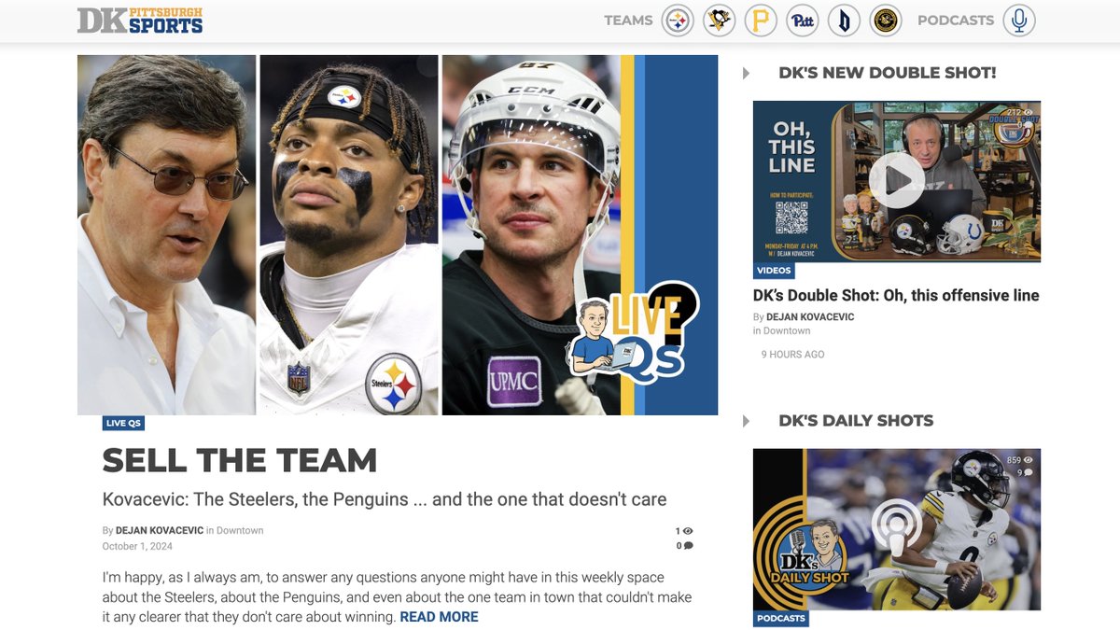The height and width of the screenshot is (630, 1120).
Task: Open the Pitt Panthers team logo icon
Action: point(802,20)
